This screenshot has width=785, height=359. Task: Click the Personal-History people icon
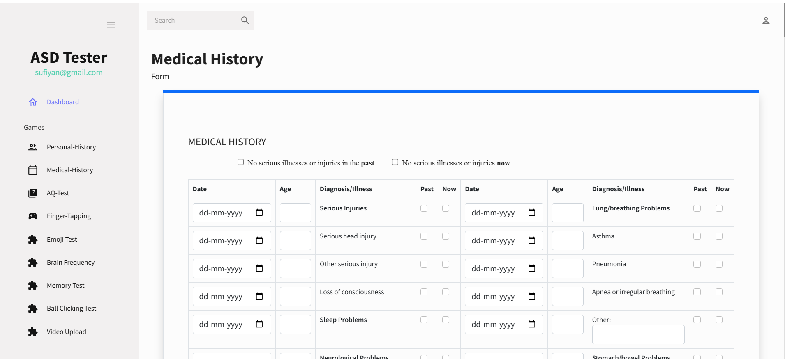(33, 147)
